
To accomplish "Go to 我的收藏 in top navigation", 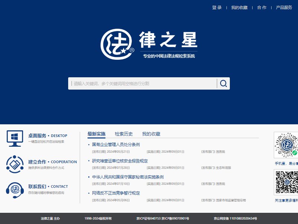I will tap(239, 7).
